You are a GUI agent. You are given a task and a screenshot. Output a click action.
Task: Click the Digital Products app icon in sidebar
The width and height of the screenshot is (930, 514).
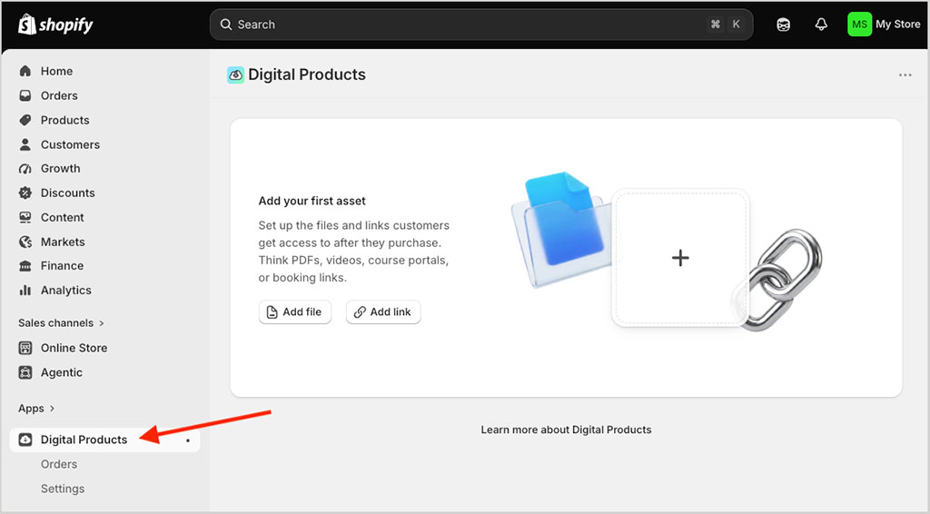click(x=25, y=440)
